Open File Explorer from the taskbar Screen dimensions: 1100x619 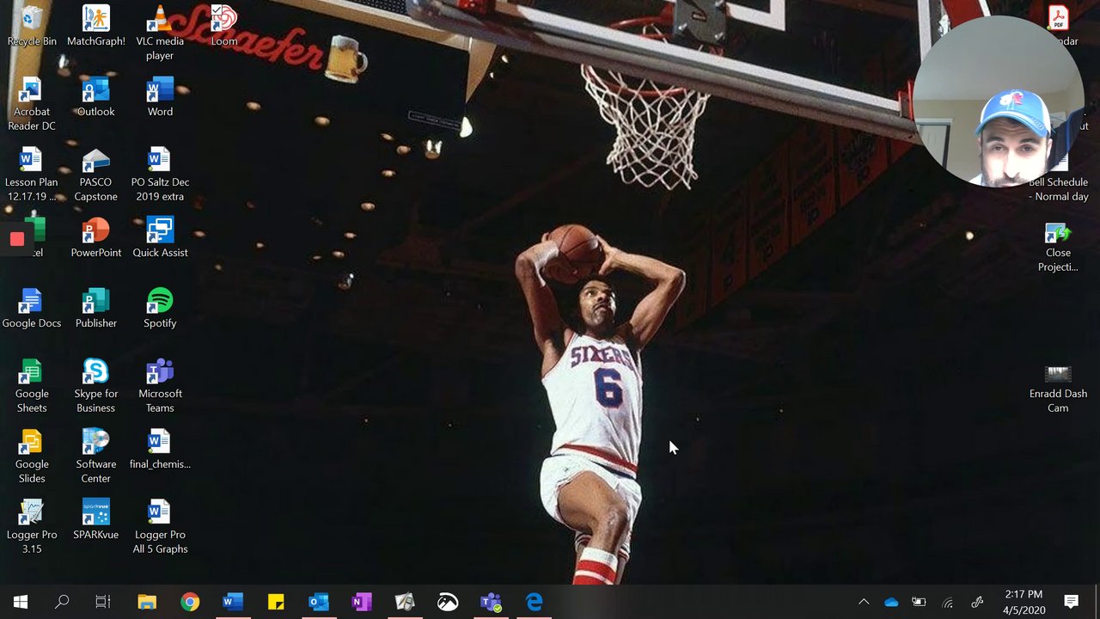[147, 602]
